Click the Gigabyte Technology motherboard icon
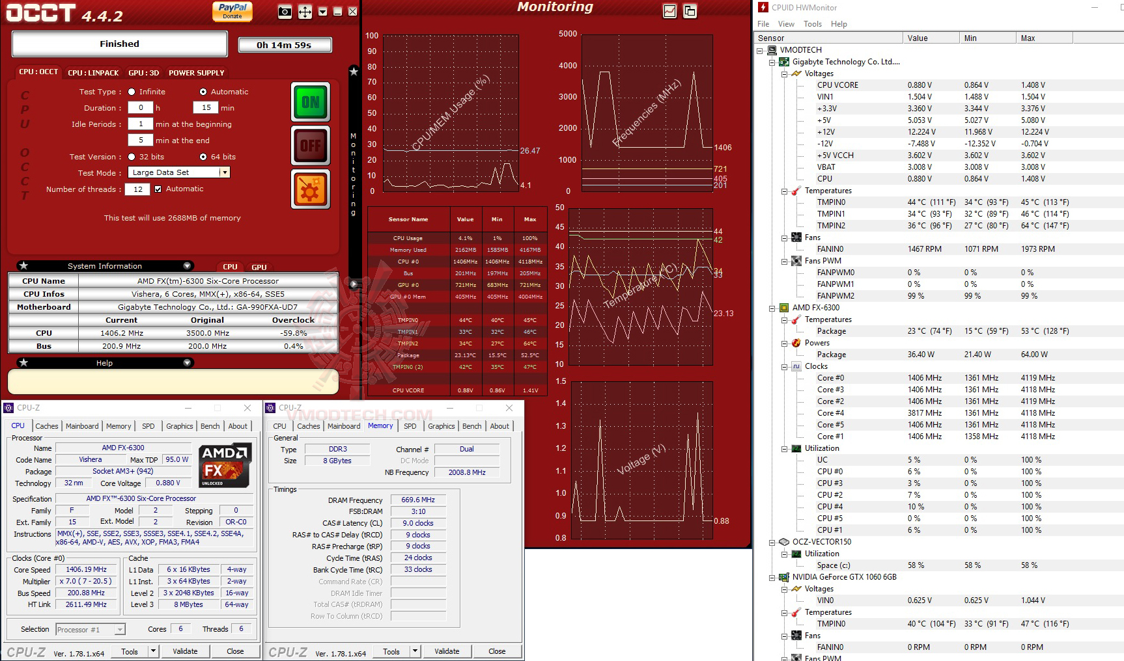 785,62
